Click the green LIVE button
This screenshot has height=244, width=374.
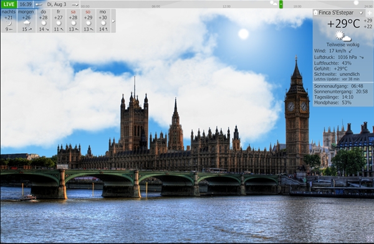[9, 4]
